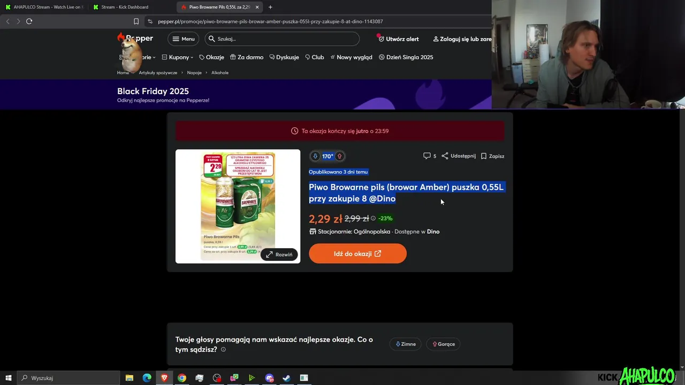
Task: Click the purple taskbar icon with 9+ badge
Action: point(269,378)
